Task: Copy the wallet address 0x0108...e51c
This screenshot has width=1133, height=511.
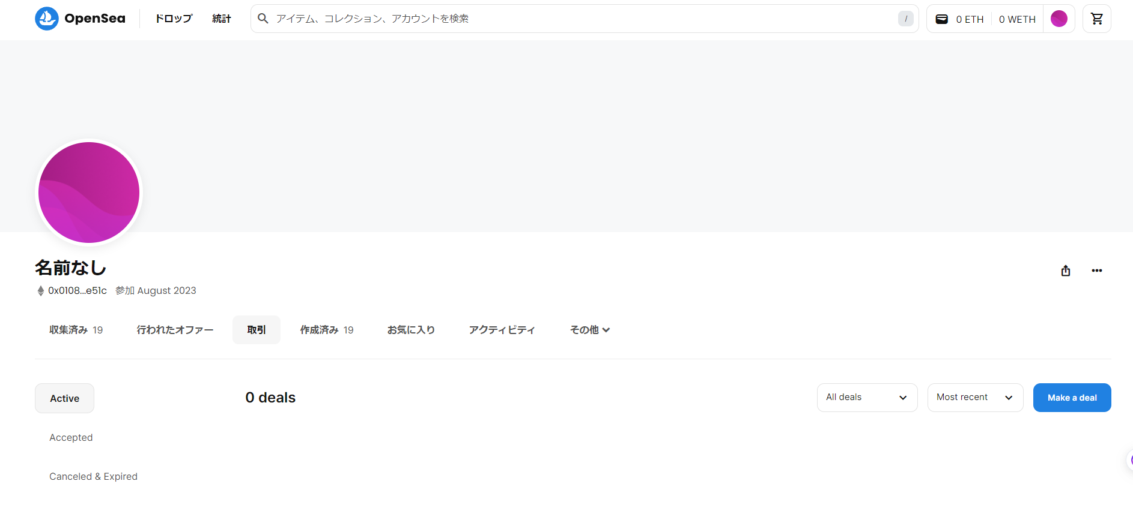Action: 77,290
